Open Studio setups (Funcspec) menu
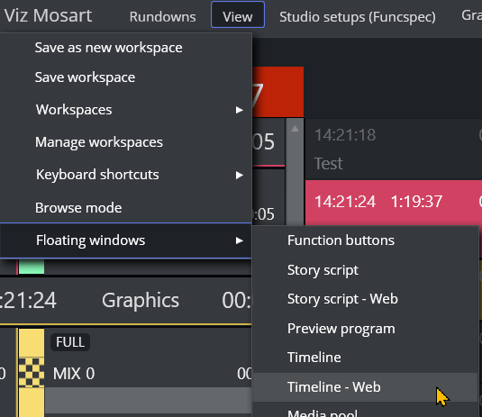Image resolution: width=482 pixels, height=417 pixels. (x=358, y=17)
